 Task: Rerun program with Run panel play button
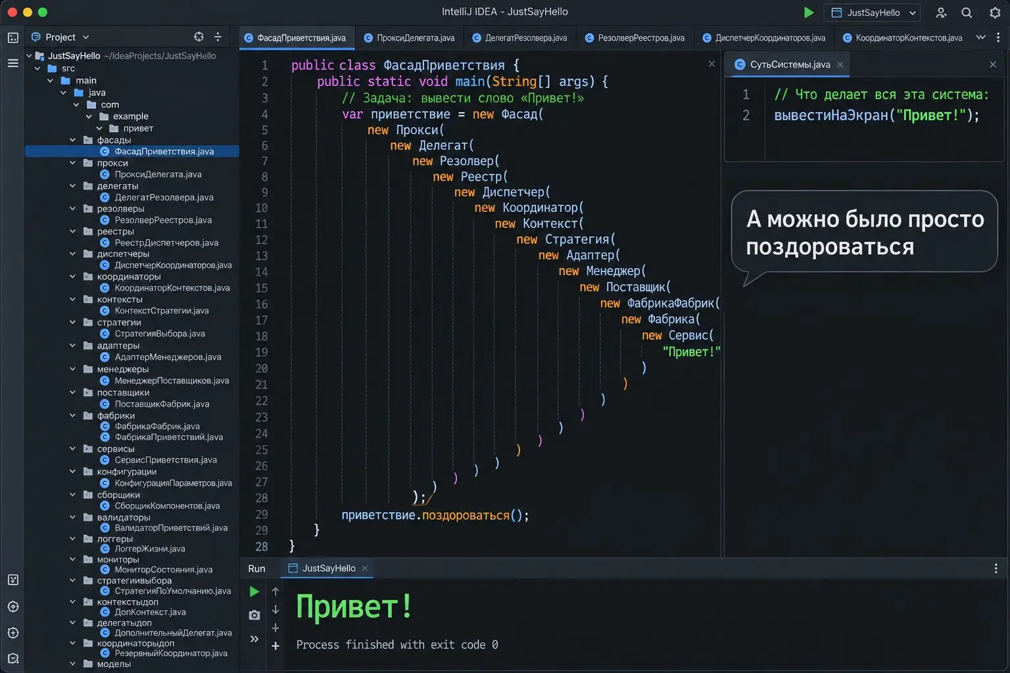pyautogui.click(x=254, y=592)
